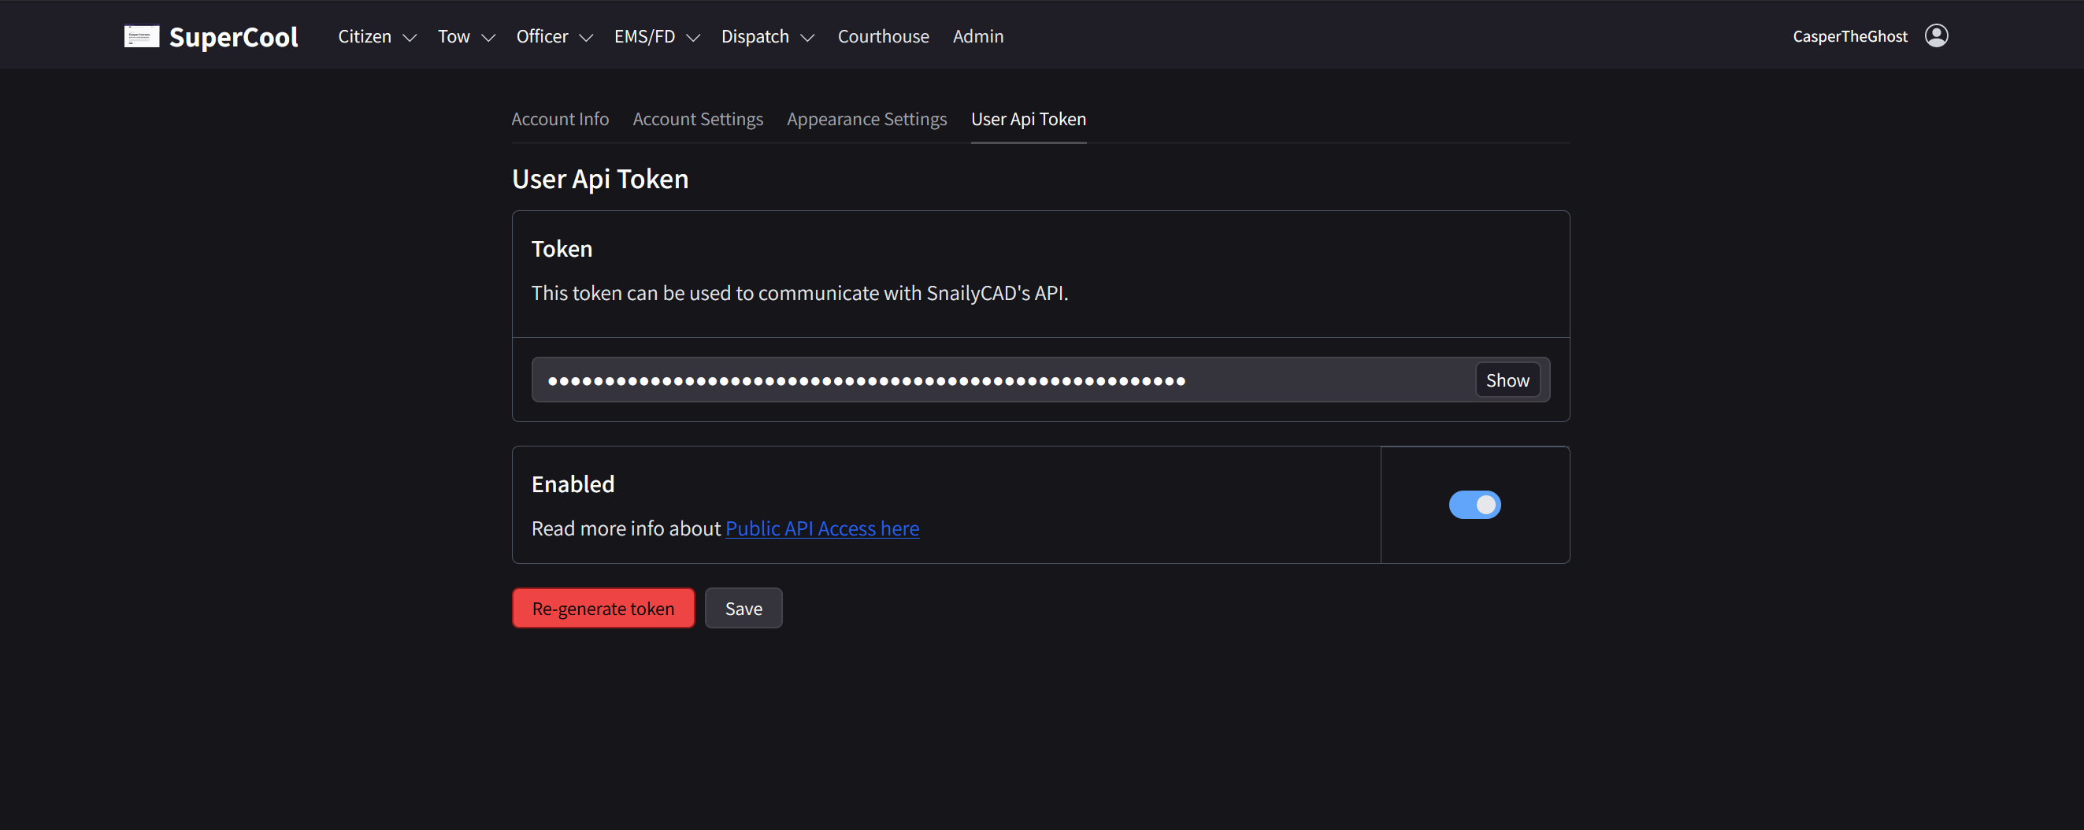
Task: Open the Tow dropdown
Action: point(465,35)
